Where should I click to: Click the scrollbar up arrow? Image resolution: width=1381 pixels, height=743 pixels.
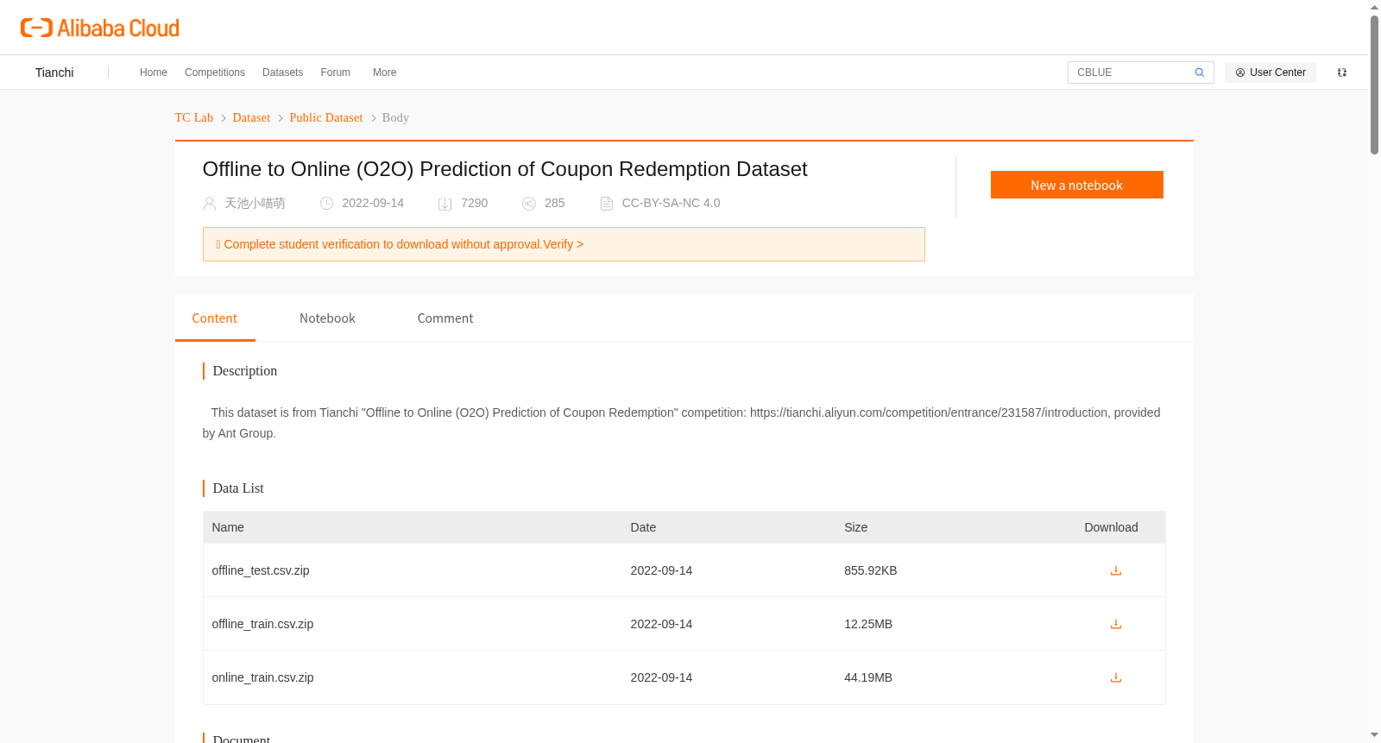(1374, 7)
